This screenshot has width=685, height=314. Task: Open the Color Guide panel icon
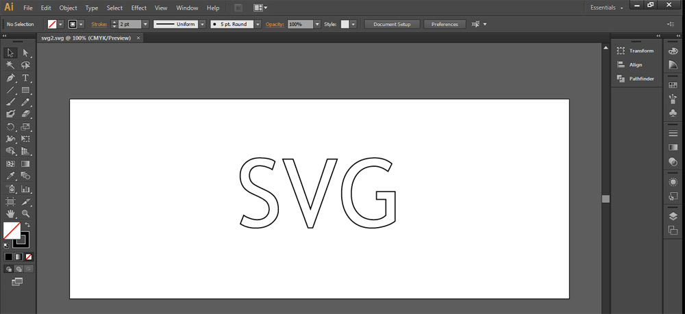[x=673, y=65]
